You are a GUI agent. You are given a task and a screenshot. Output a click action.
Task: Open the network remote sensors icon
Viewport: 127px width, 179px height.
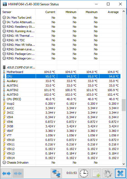click(x=56, y=173)
